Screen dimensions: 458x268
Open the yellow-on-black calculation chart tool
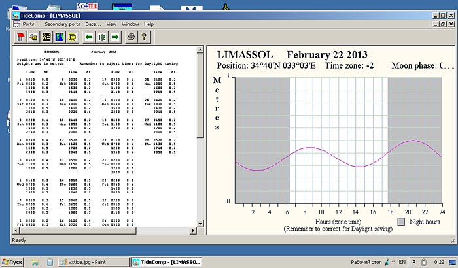[x=46, y=37]
